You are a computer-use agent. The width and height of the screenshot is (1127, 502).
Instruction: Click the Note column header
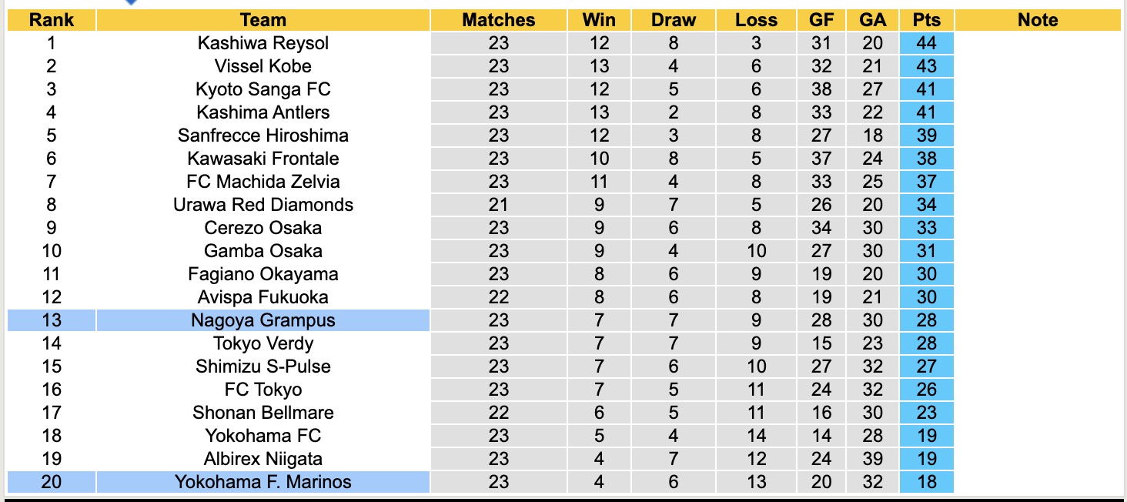(x=1037, y=20)
